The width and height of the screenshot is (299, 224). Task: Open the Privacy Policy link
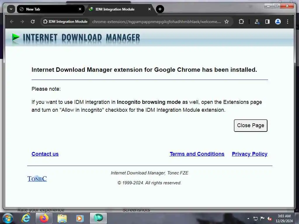pos(249,154)
